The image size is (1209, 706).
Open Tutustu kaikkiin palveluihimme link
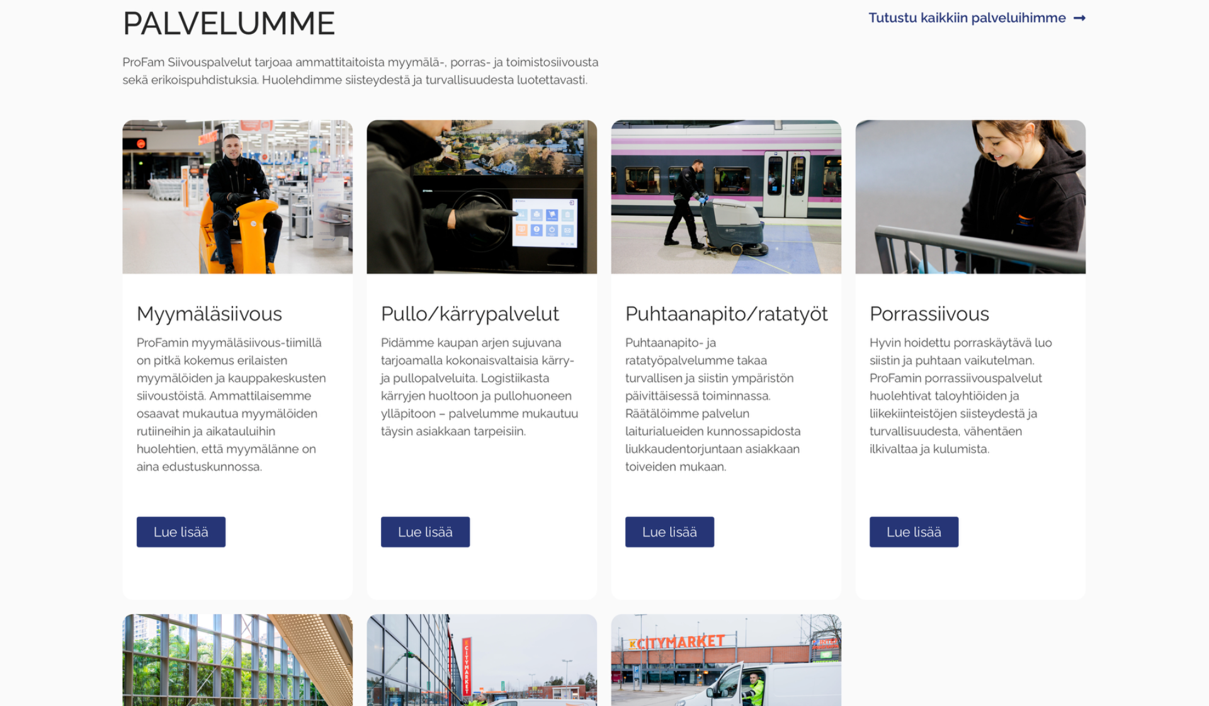pyautogui.click(x=967, y=18)
